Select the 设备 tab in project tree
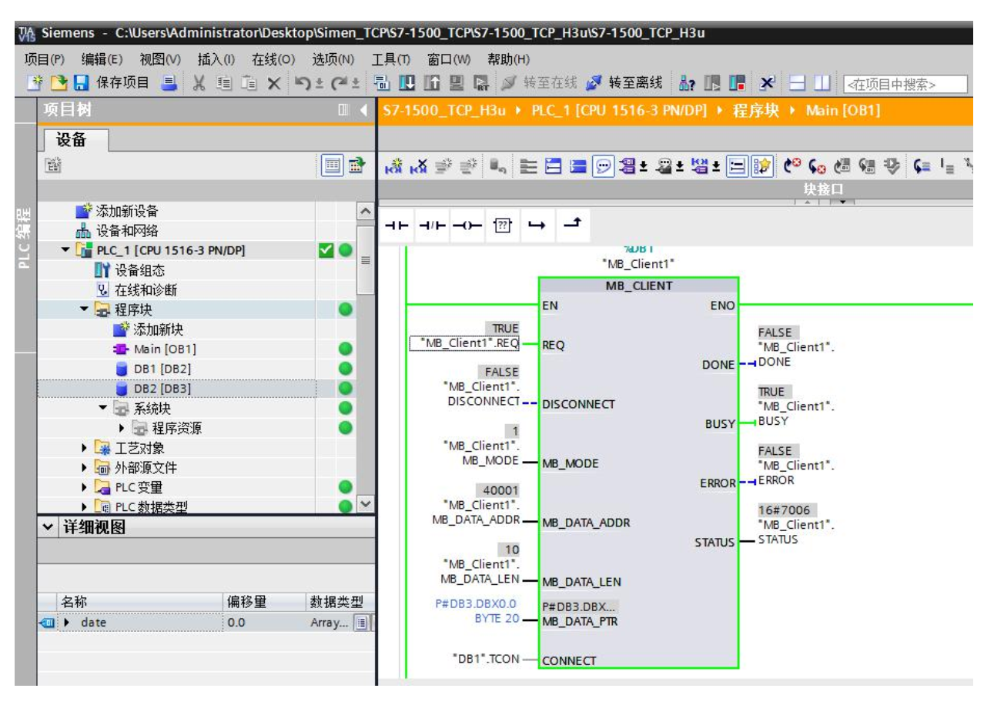 (72, 140)
